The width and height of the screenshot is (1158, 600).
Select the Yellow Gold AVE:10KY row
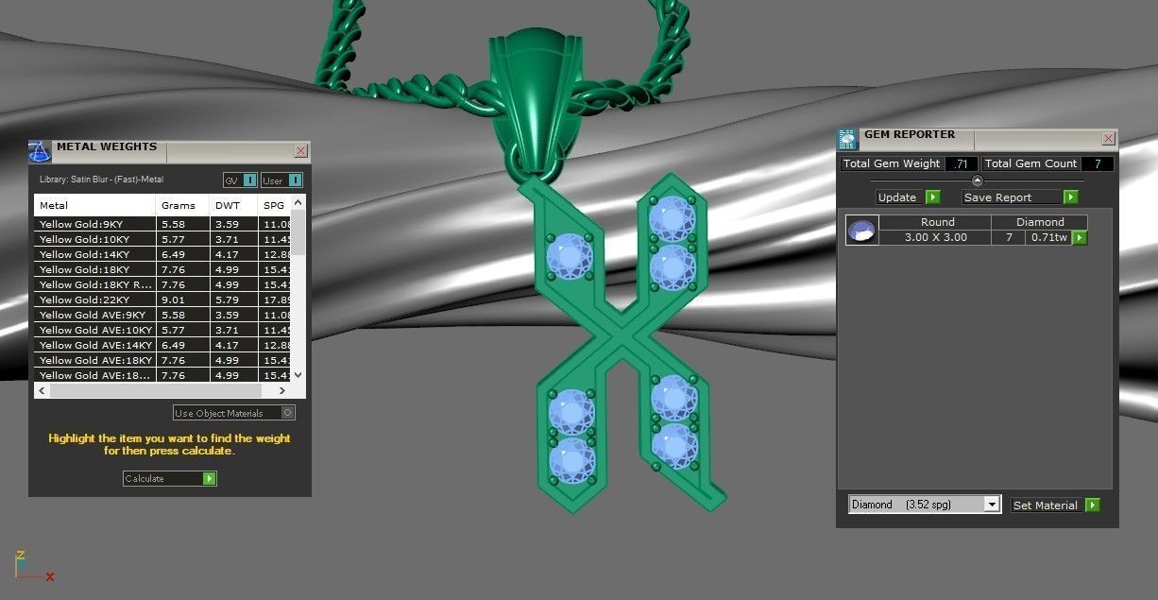click(162, 330)
